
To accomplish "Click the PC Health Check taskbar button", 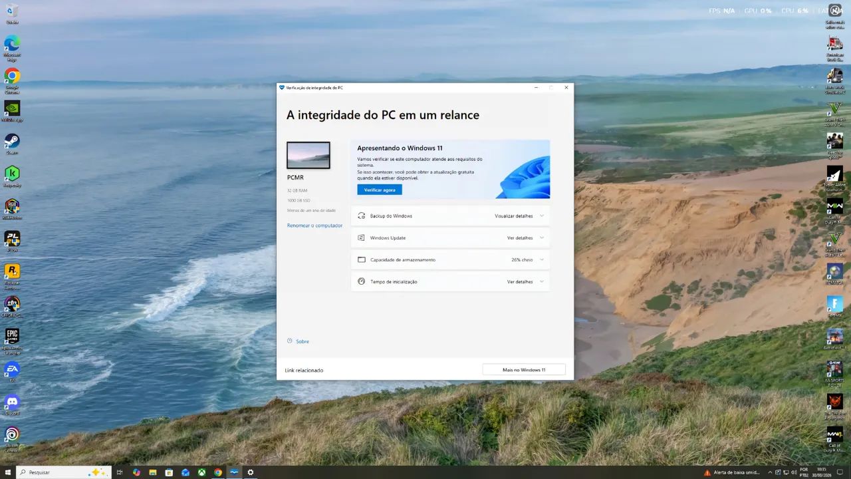I will pos(234,472).
